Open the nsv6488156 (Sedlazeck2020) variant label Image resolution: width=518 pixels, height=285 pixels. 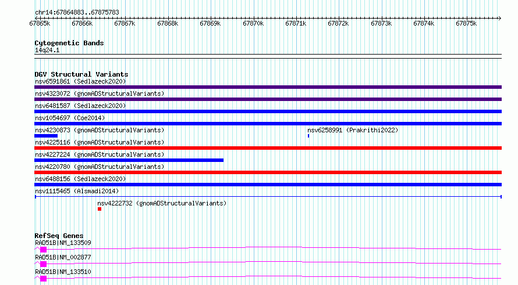80,179
